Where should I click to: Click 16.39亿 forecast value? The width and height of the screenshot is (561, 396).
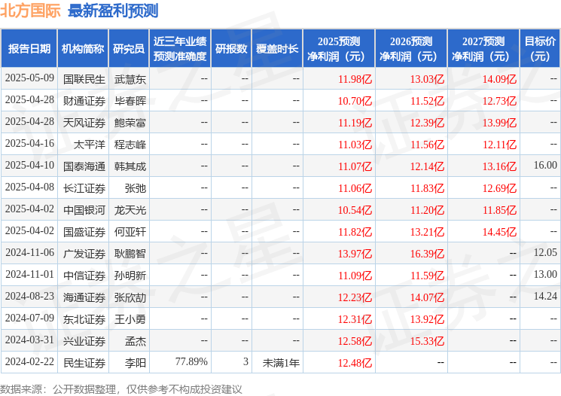[x=427, y=254]
